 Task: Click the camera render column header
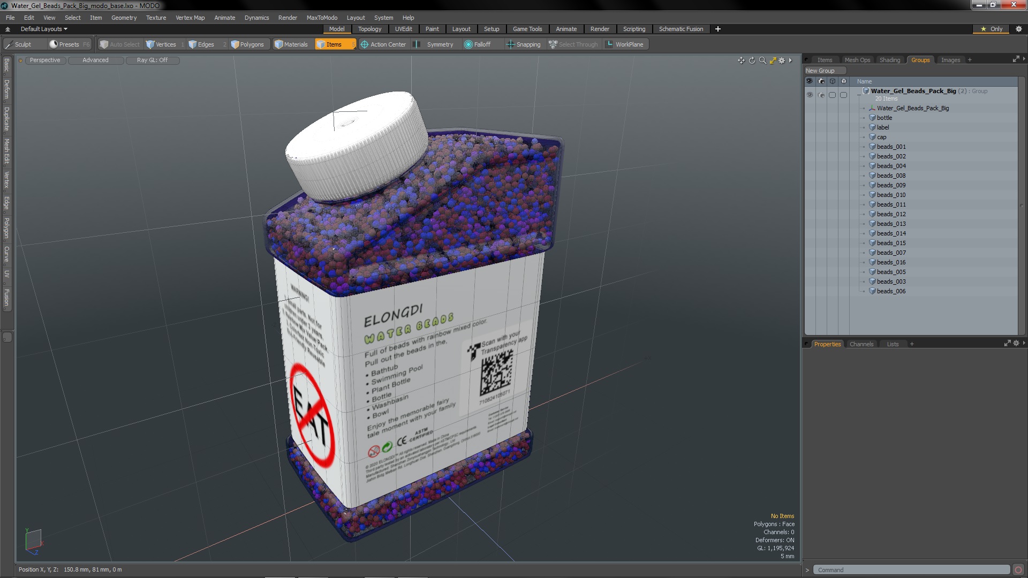pos(821,81)
